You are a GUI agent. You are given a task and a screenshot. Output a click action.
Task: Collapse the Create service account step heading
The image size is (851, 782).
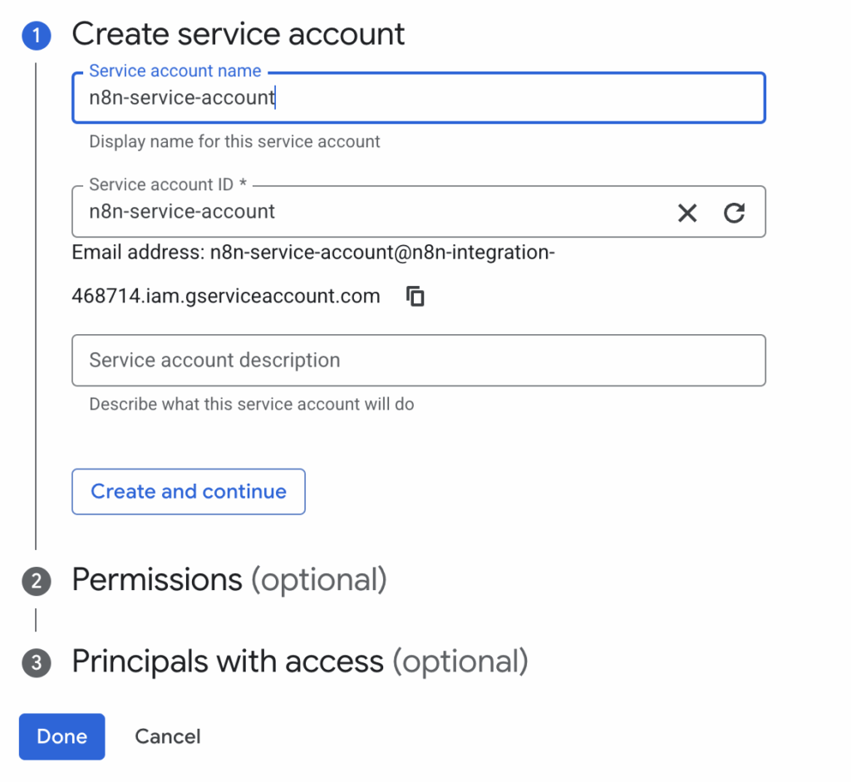pos(239,34)
